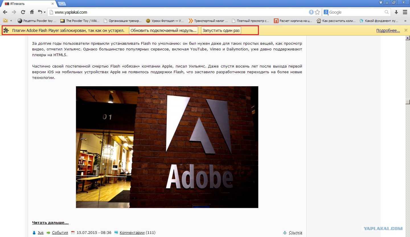The image size is (410, 237).
Task: Open the Уроки Фотошоп bookmark
Action: point(165,21)
